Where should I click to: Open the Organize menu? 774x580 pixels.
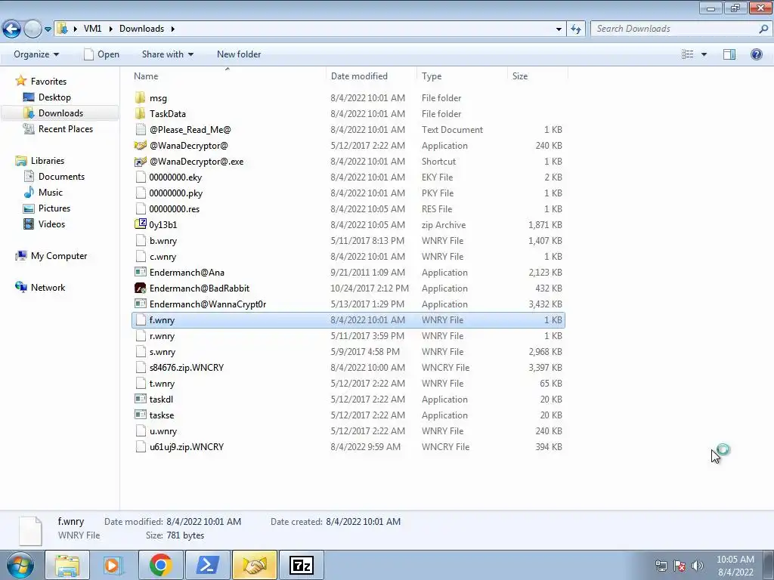click(36, 54)
